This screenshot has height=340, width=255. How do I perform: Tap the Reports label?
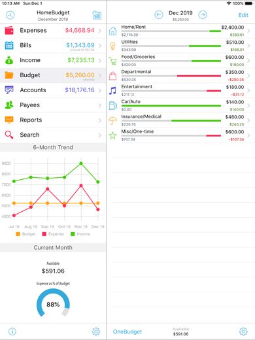coord(31,120)
